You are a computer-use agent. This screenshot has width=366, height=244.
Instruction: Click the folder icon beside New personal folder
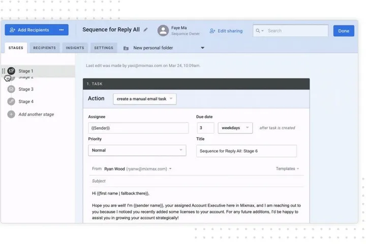[x=126, y=48]
